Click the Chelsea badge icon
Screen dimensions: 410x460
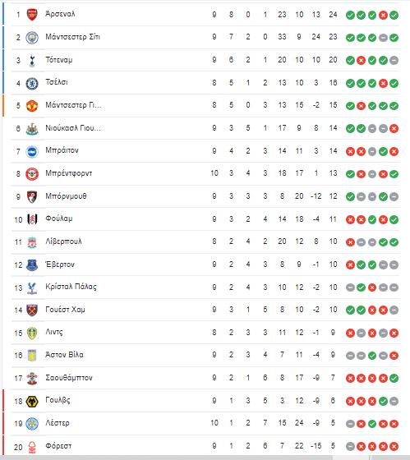pyautogui.click(x=32, y=83)
